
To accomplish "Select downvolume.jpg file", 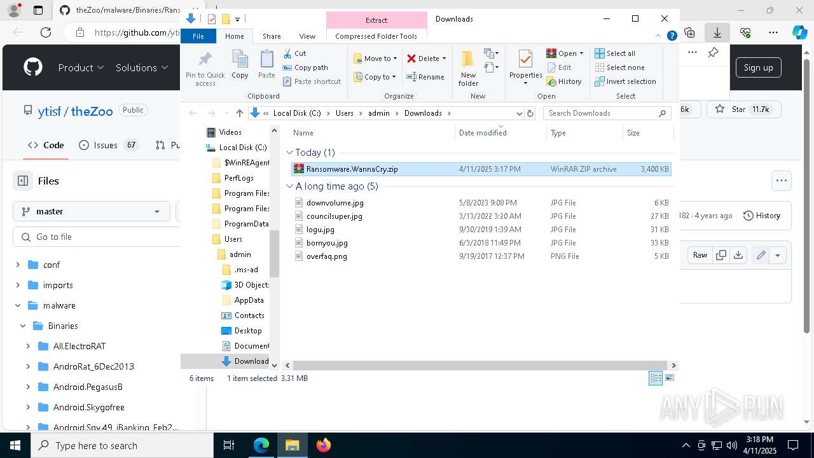I will 480,203.
